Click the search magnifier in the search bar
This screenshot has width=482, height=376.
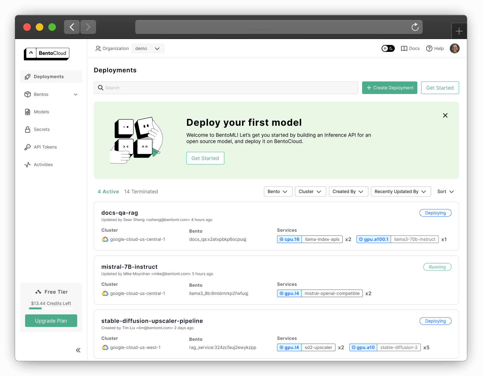tap(101, 88)
